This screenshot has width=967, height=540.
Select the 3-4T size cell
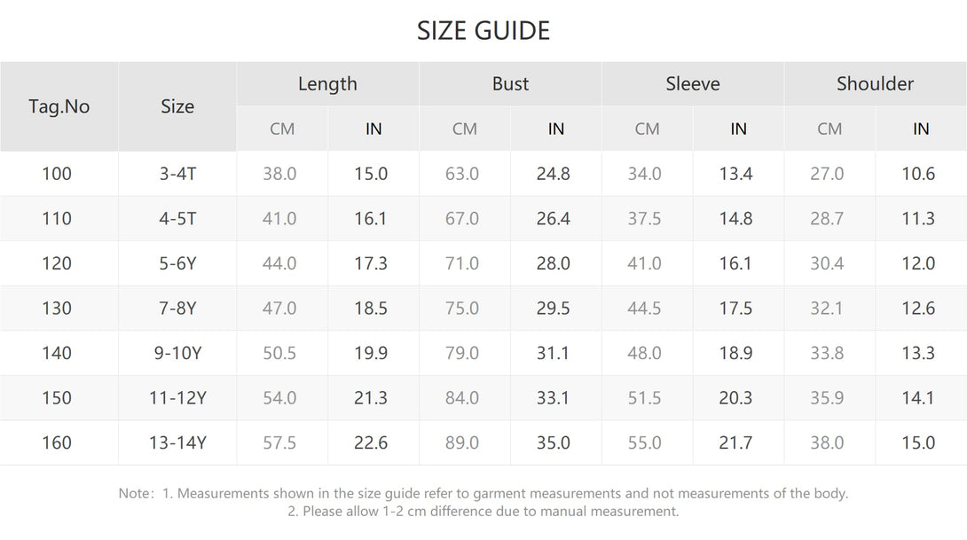177,173
